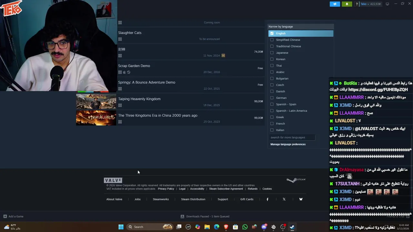Open the Cookies footer link
Image resolution: width=413 pixels, height=232 pixels.
click(267, 189)
